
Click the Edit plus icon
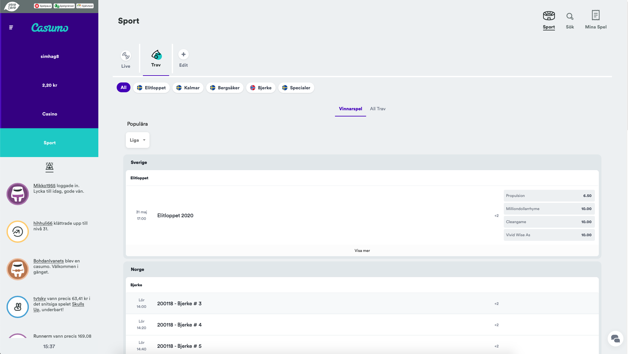(183, 55)
